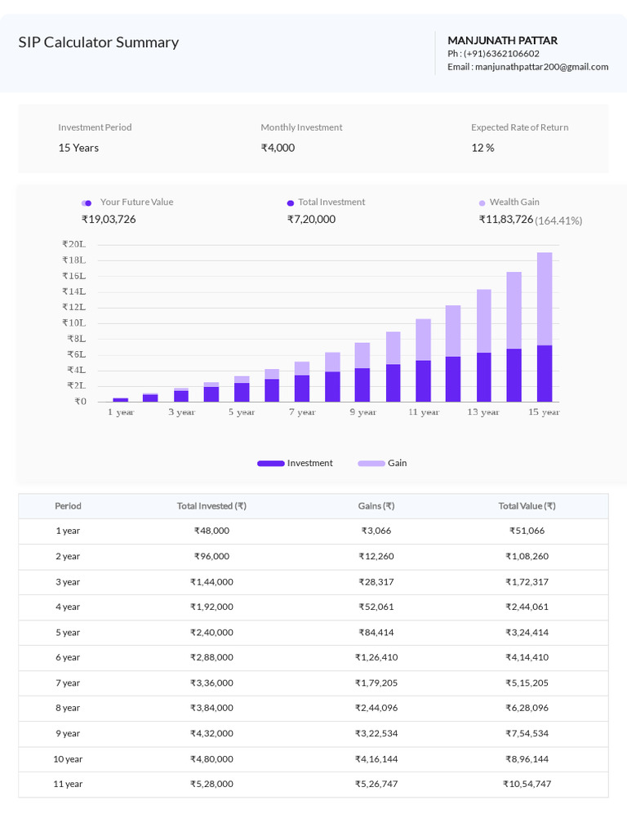The image size is (627, 836).
Task: Select the ₹10,54,747 total value cell
Action: click(x=527, y=785)
